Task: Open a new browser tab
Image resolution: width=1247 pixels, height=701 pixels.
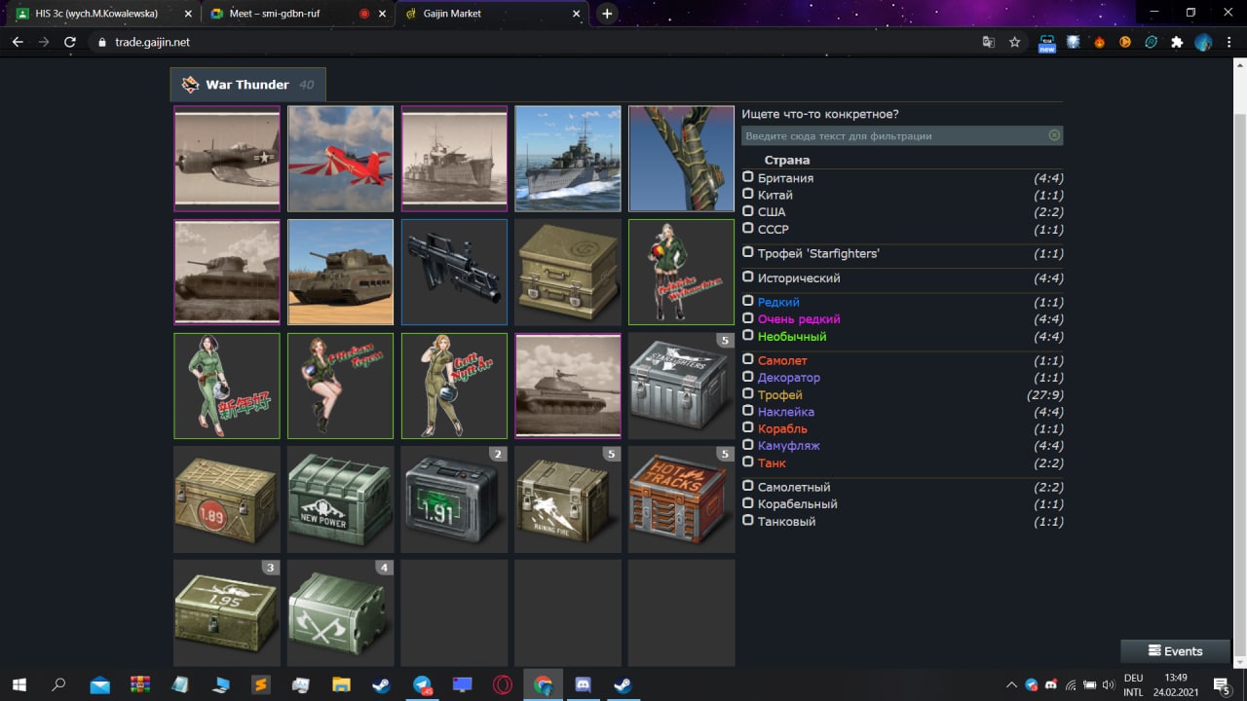Action: click(607, 14)
